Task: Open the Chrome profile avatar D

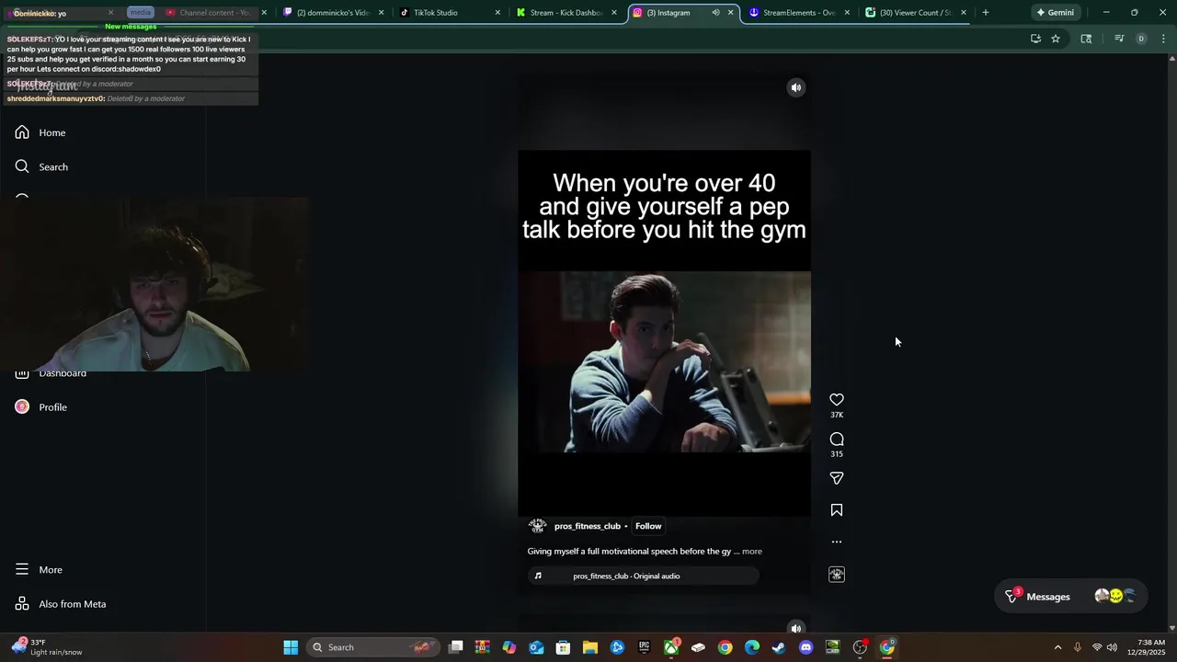Action: (1141, 39)
